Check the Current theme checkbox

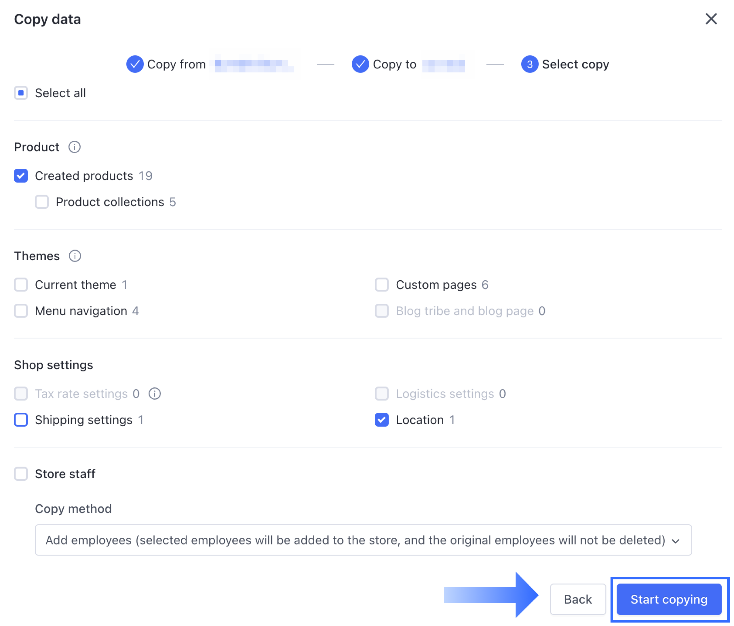tap(21, 285)
